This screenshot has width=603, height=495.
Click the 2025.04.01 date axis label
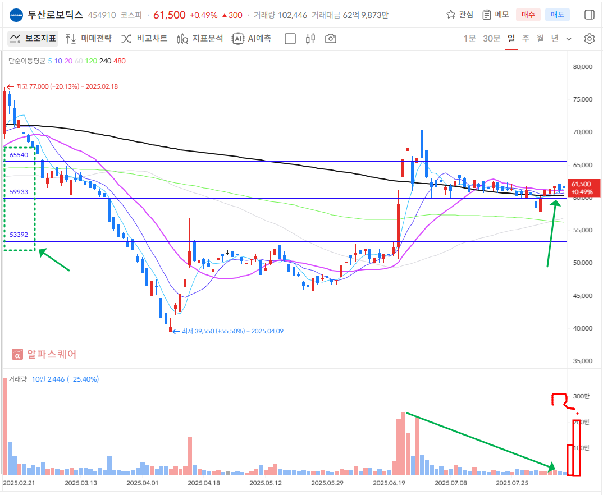pyautogui.click(x=142, y=483)
